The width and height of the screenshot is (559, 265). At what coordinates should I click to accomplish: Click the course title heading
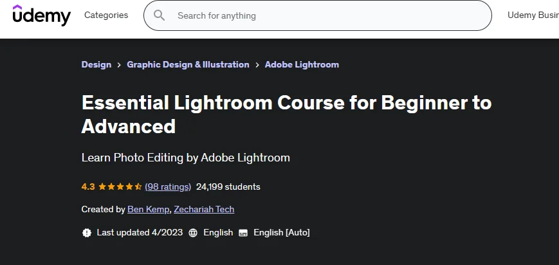click(287, 114)
